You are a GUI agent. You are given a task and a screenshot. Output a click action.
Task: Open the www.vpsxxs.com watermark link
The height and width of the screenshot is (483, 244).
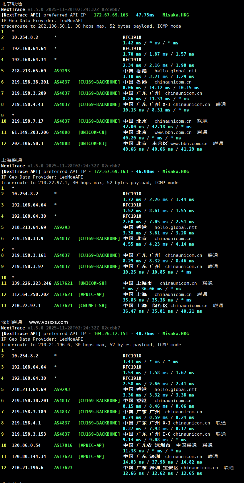pos(49,322)
